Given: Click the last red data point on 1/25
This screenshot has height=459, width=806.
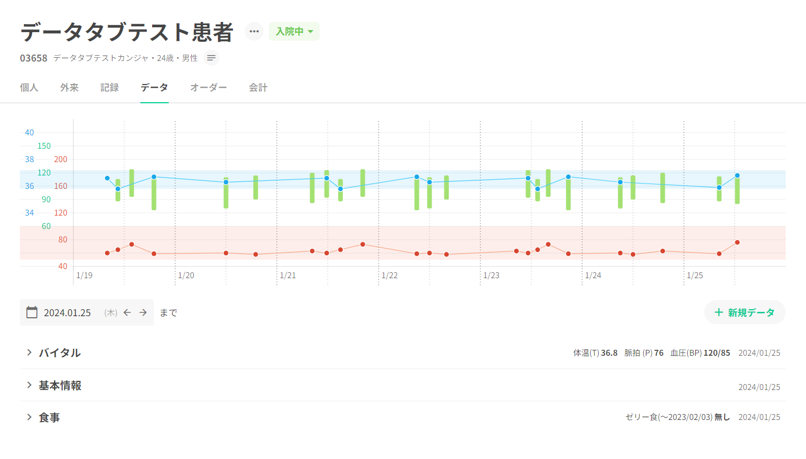Looking at the screenshot, I should coord(737,242).
